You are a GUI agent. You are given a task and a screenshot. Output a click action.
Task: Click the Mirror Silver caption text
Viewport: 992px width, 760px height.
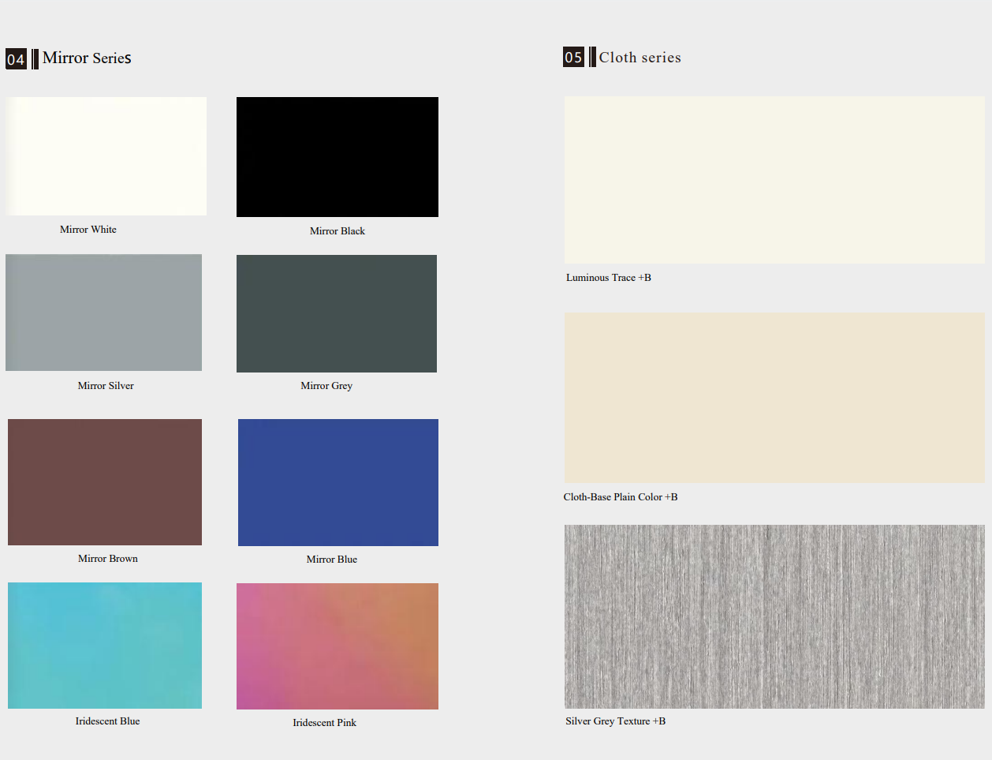[106, 386]
